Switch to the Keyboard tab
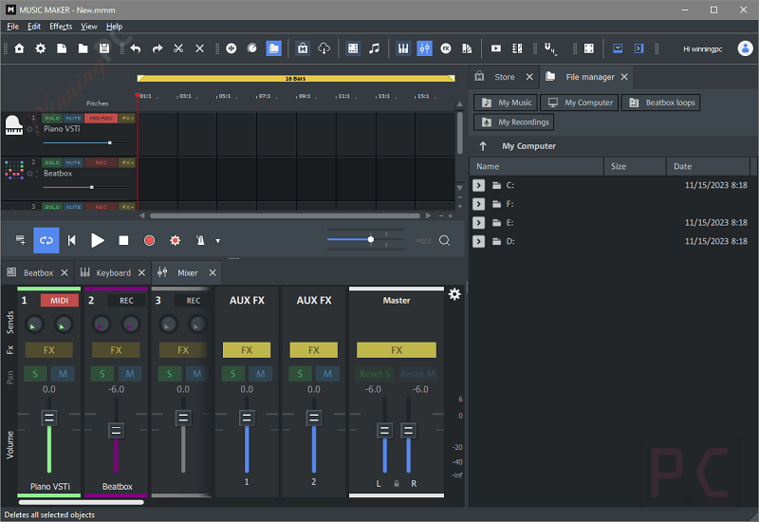Viewport: 759px width, 522px height. click(x=113, y=273)
